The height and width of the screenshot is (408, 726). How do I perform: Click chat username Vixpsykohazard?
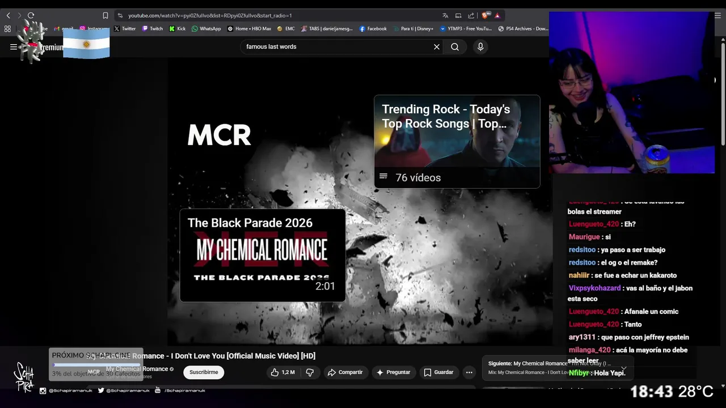click(594, 288)
